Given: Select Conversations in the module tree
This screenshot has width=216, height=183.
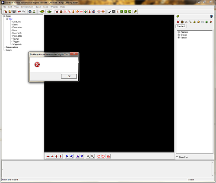Looking at the screenshot, I should point(12,47).
